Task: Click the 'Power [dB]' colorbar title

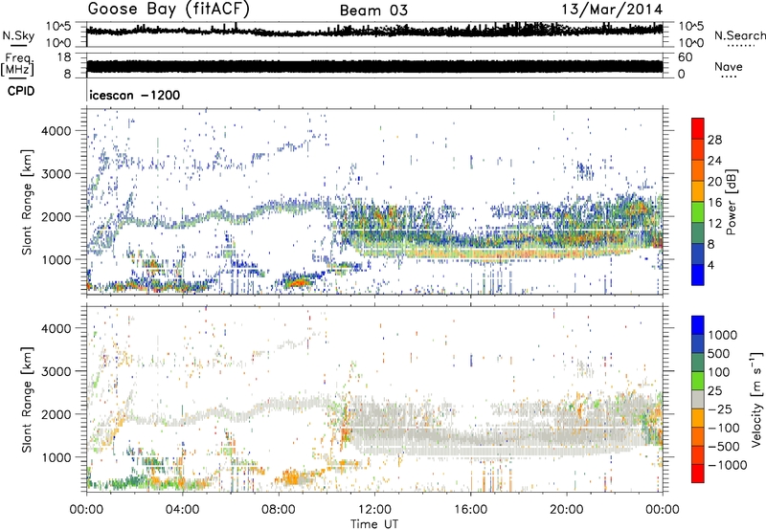Action: (x=731, y=202)
